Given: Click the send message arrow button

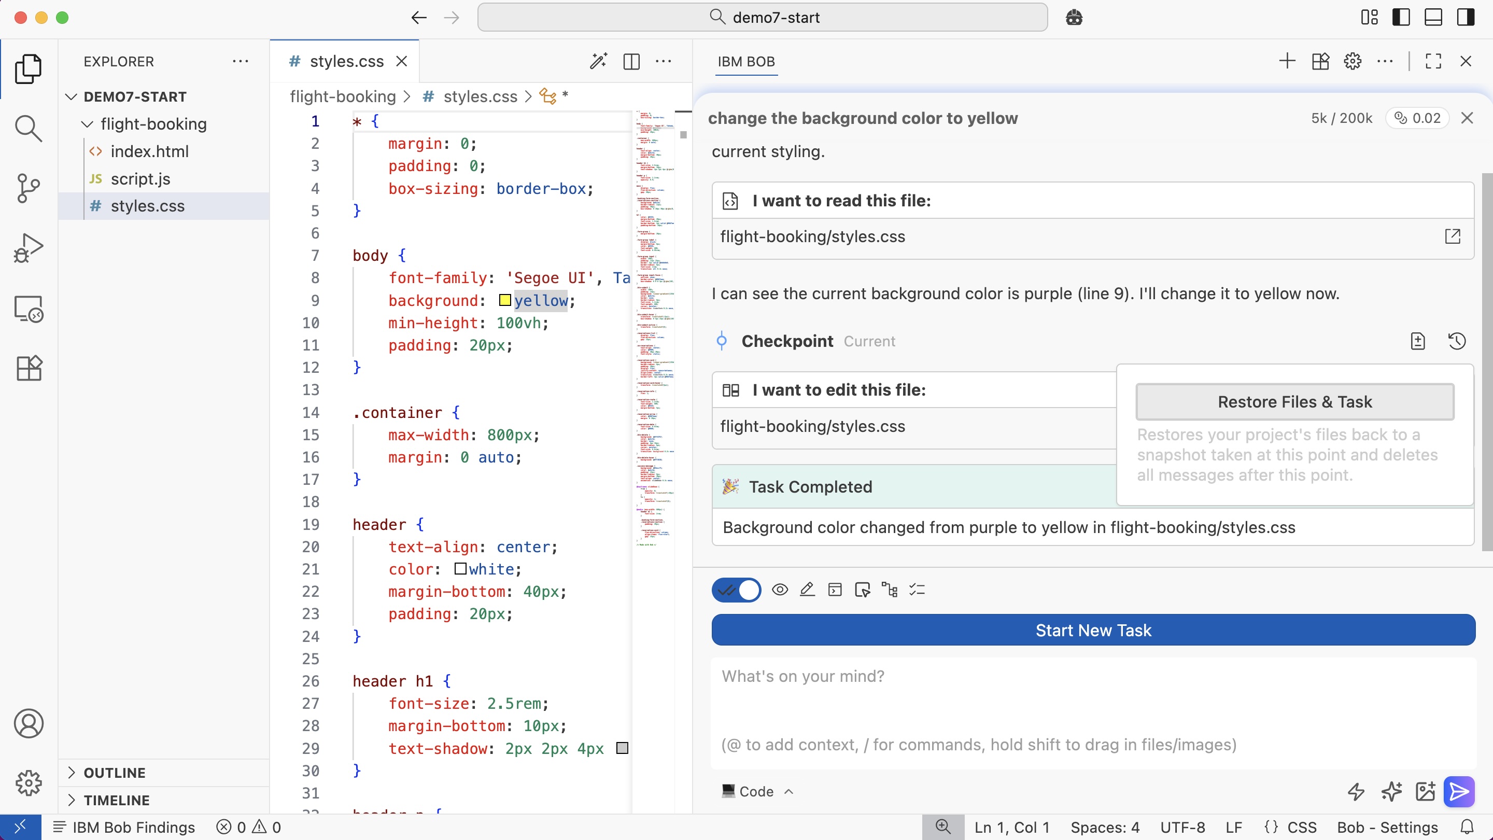Looking at the screenshot, I should (1459, 791).
